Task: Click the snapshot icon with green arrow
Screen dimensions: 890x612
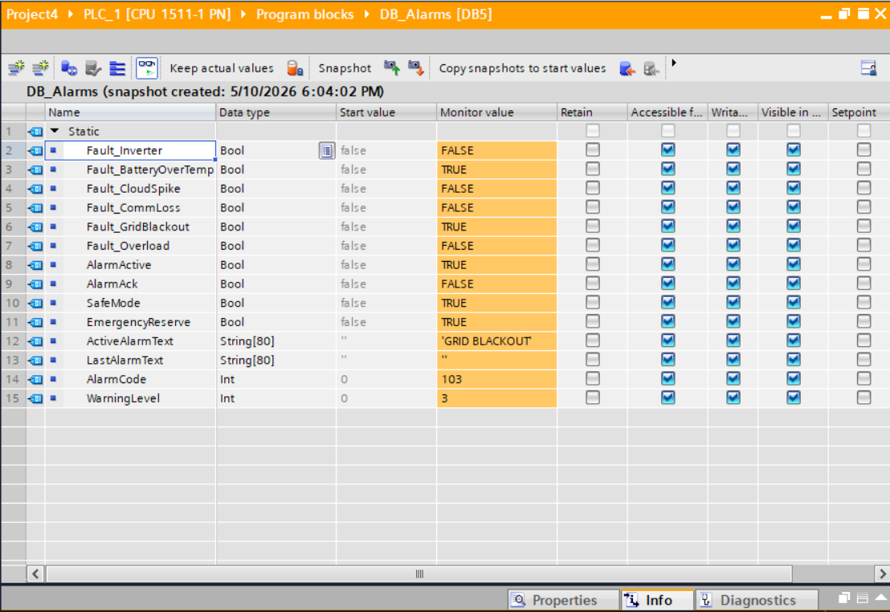Action: tap(392, 68)
